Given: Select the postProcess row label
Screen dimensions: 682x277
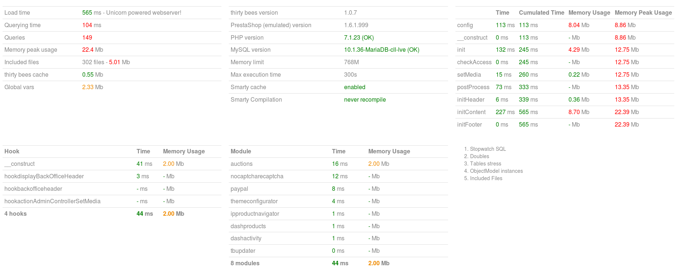Looking at the screenshot, I should [473, 87].
